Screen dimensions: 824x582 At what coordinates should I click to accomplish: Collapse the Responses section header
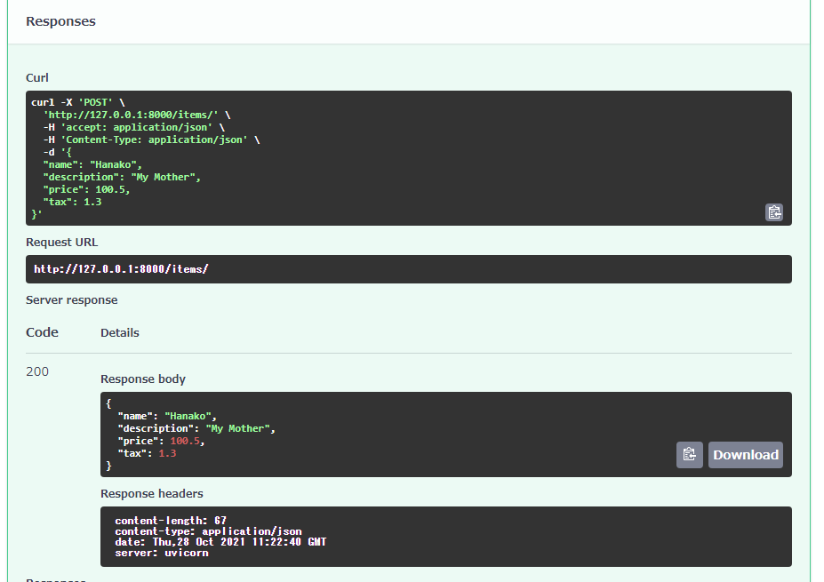(x=60, y=20)
